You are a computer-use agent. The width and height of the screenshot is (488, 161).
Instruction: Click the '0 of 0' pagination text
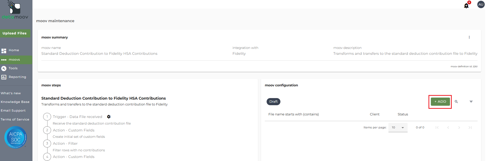coord(420,127)
